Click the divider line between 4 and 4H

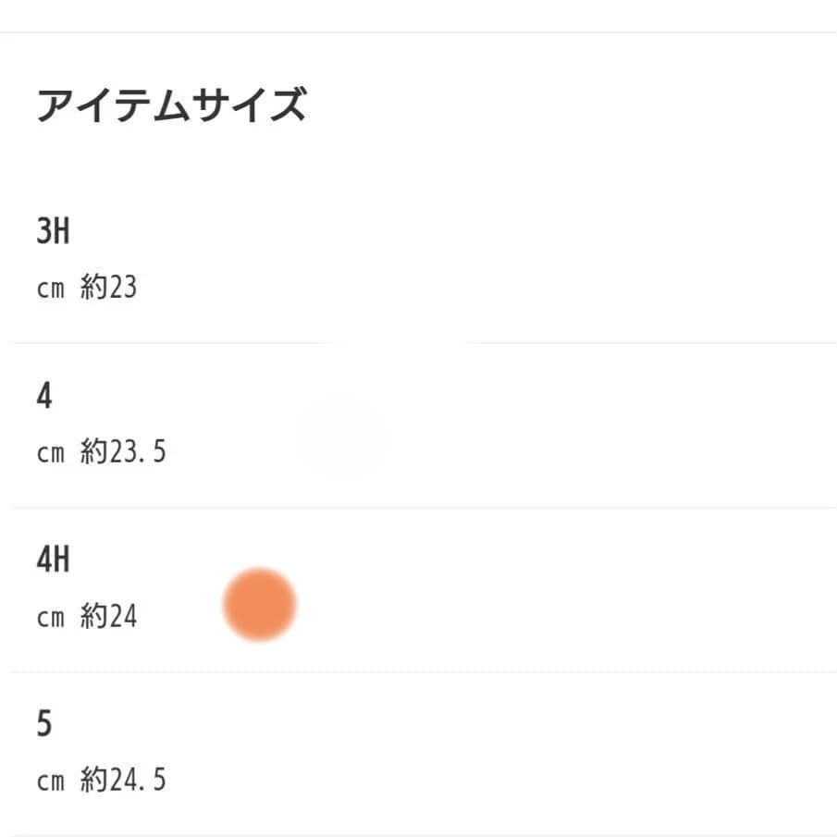[418, 508]
